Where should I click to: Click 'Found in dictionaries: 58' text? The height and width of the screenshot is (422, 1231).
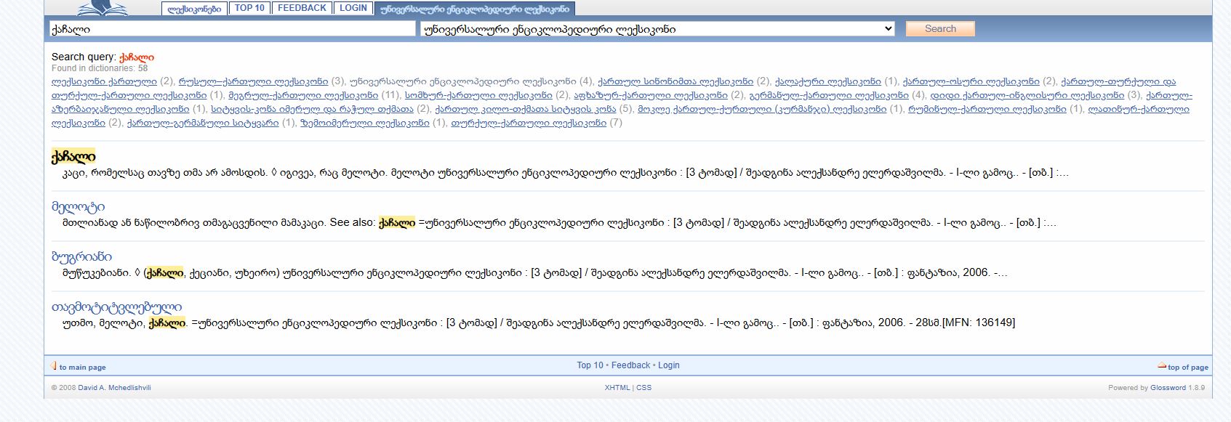(x=100, y=68)
